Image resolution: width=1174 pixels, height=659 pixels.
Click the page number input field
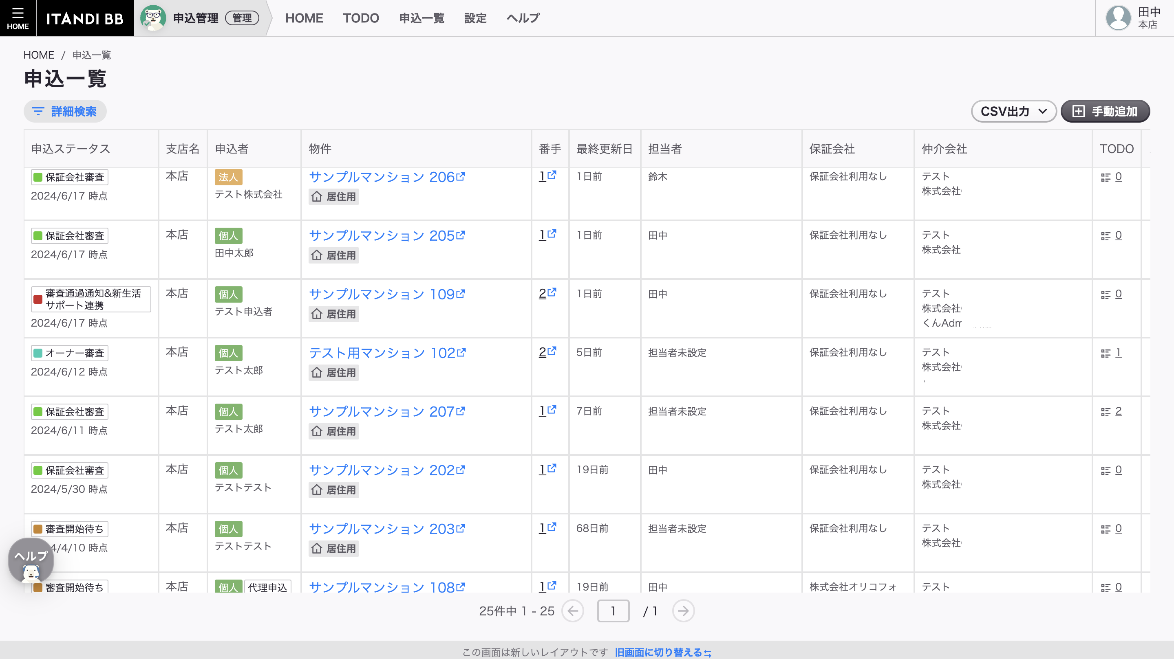tap(613, 611)
